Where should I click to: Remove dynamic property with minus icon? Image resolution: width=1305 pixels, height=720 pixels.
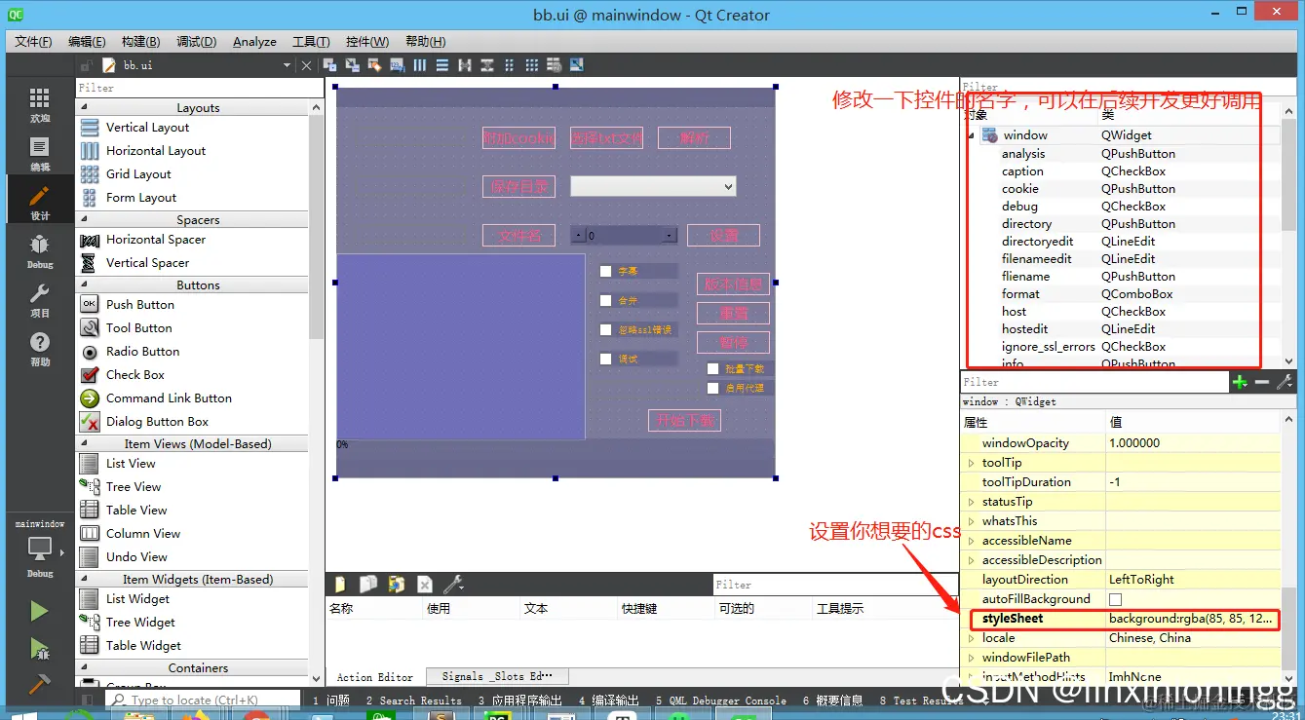tap(1262, 382)
